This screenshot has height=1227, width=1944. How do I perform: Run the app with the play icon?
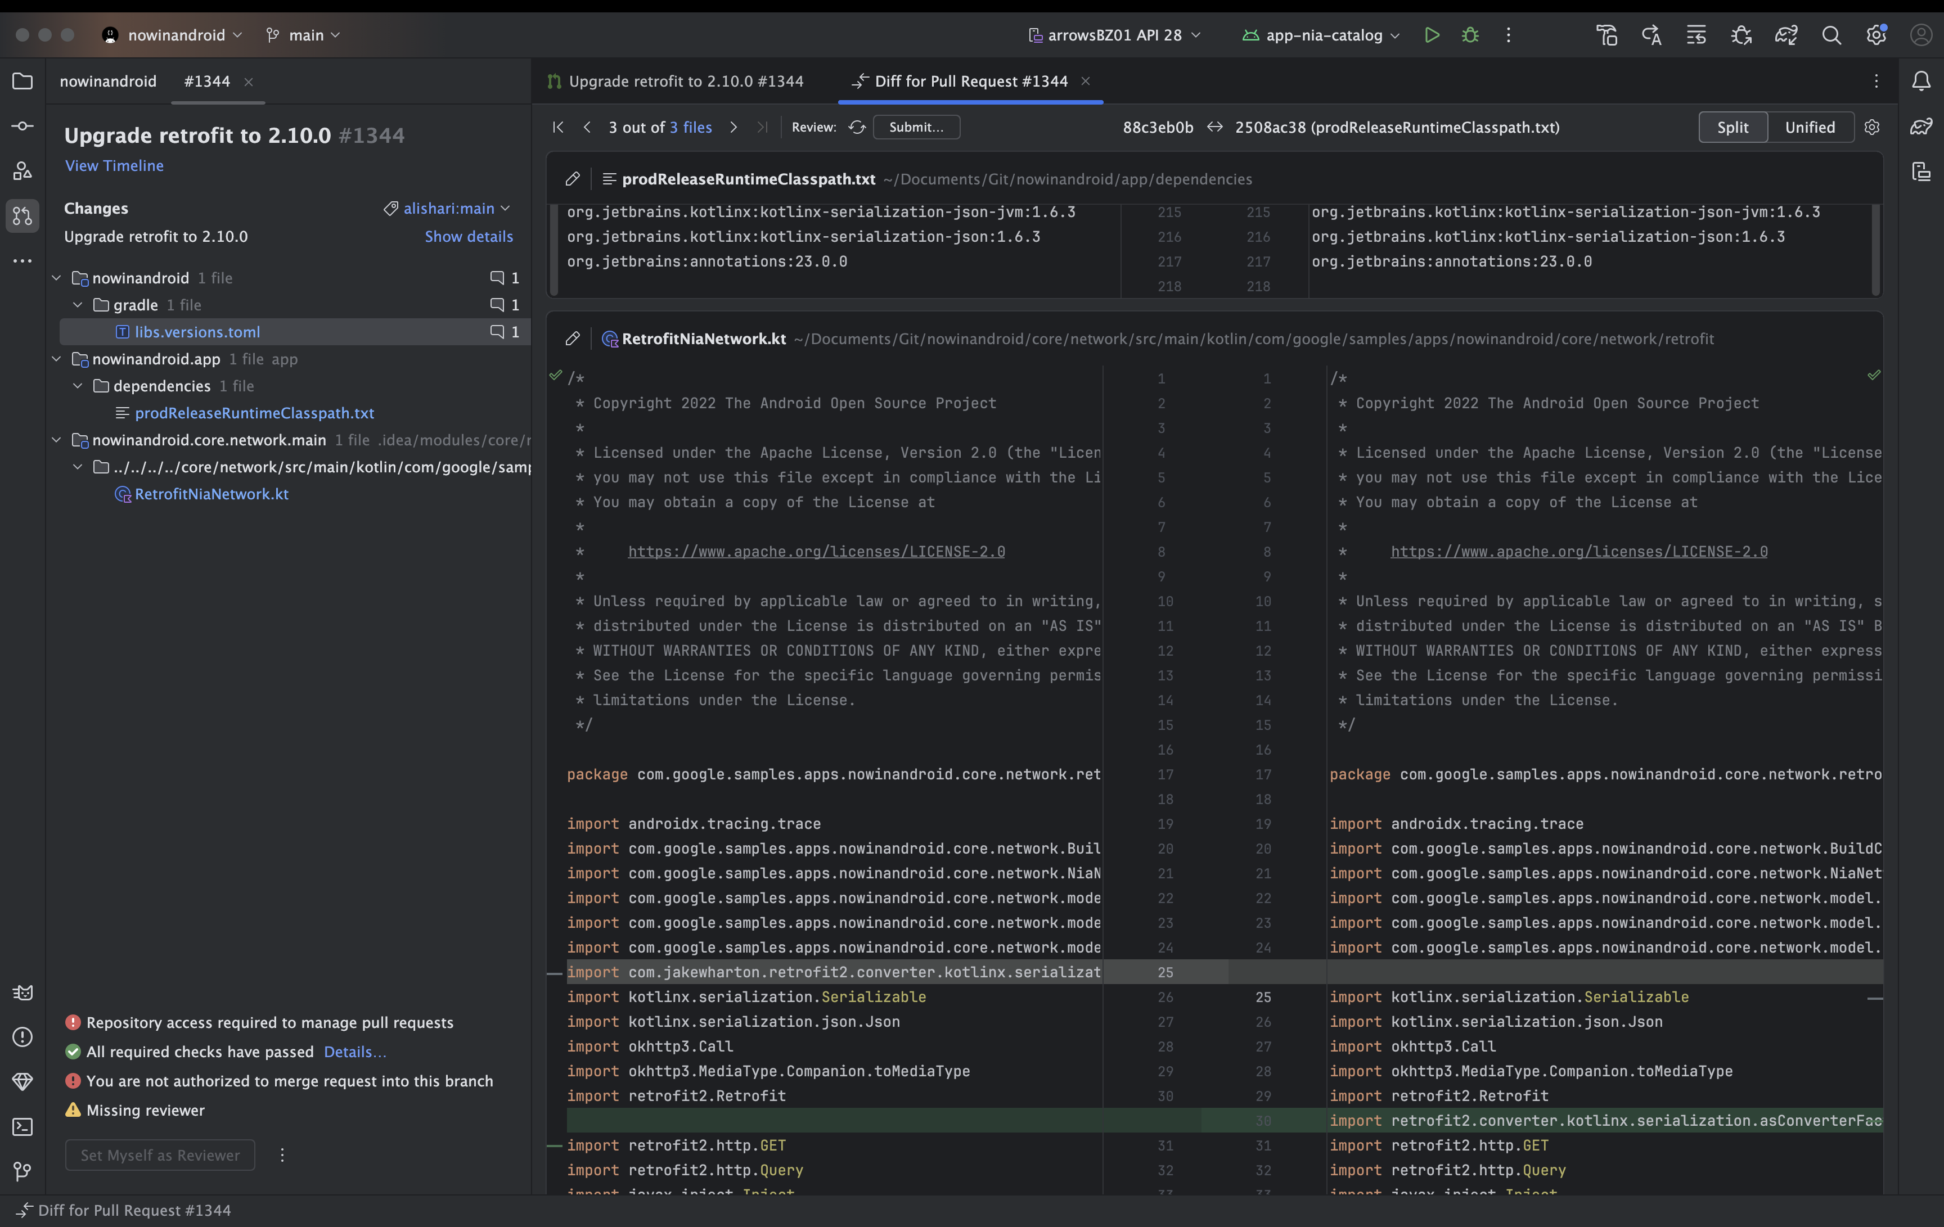1432,35
